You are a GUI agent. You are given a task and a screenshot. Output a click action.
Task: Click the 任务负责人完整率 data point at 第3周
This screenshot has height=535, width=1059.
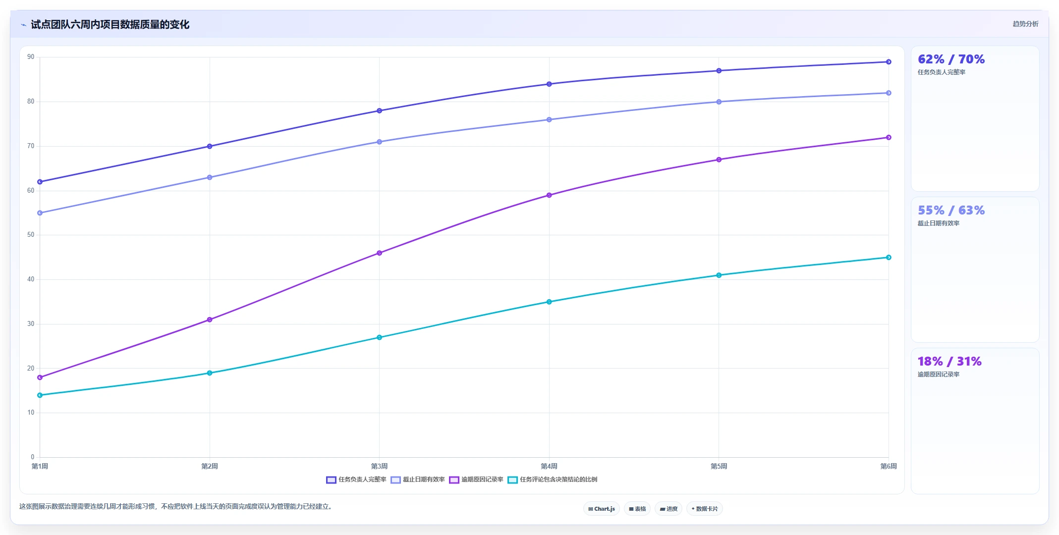click(379, 110)
